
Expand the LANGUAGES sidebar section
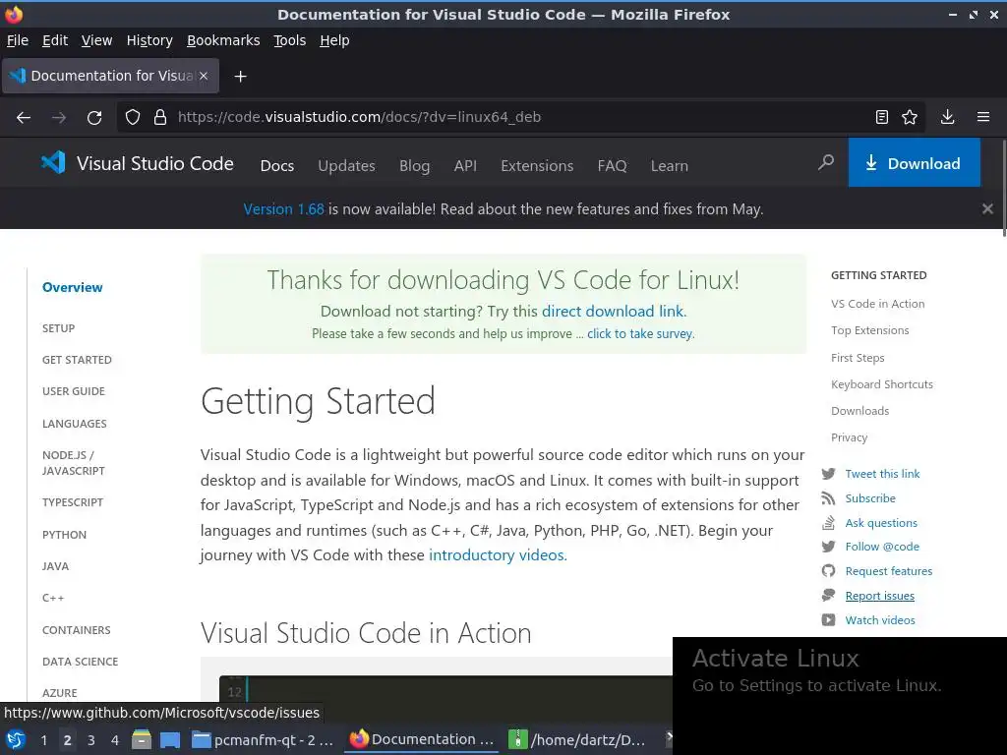(x=75, y=424)
